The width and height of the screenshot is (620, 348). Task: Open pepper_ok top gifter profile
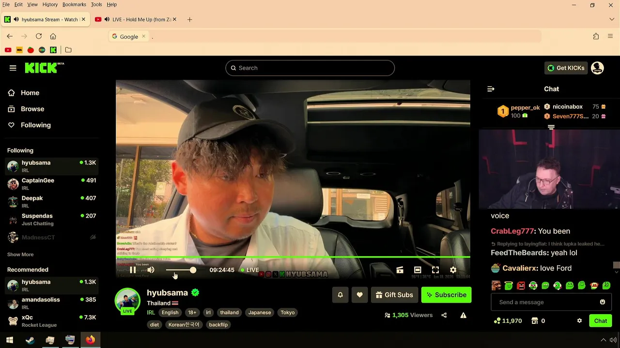pos(525,108)
